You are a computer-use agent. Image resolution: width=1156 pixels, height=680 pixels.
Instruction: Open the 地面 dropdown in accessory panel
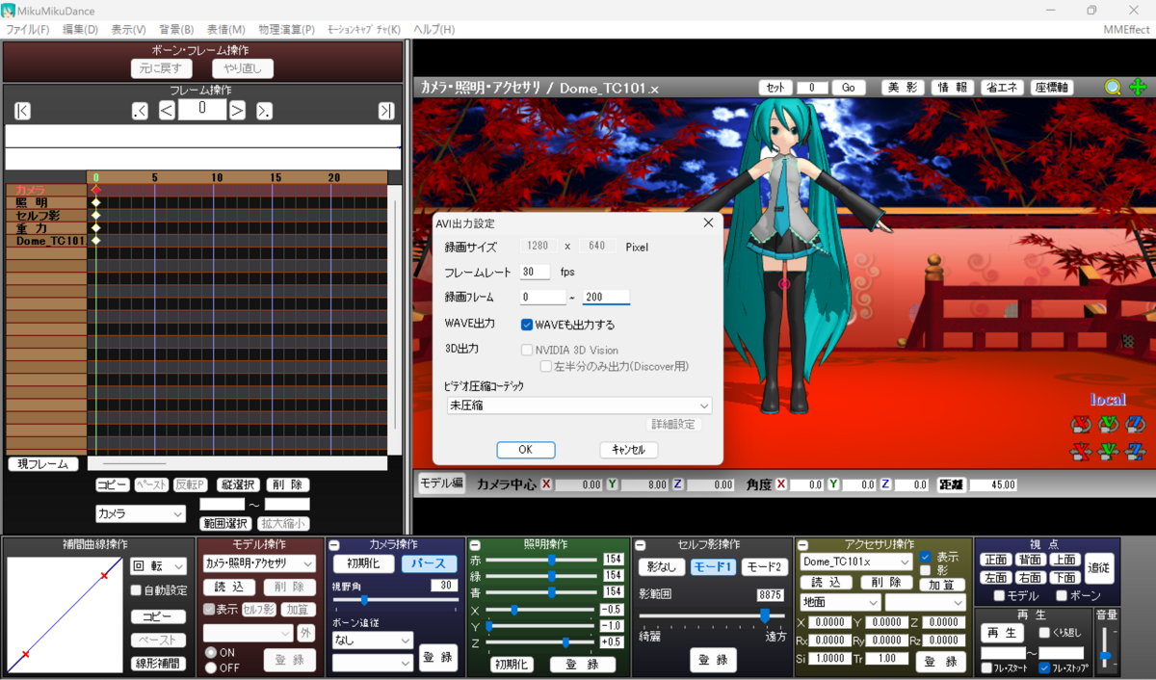click(840, 602)
